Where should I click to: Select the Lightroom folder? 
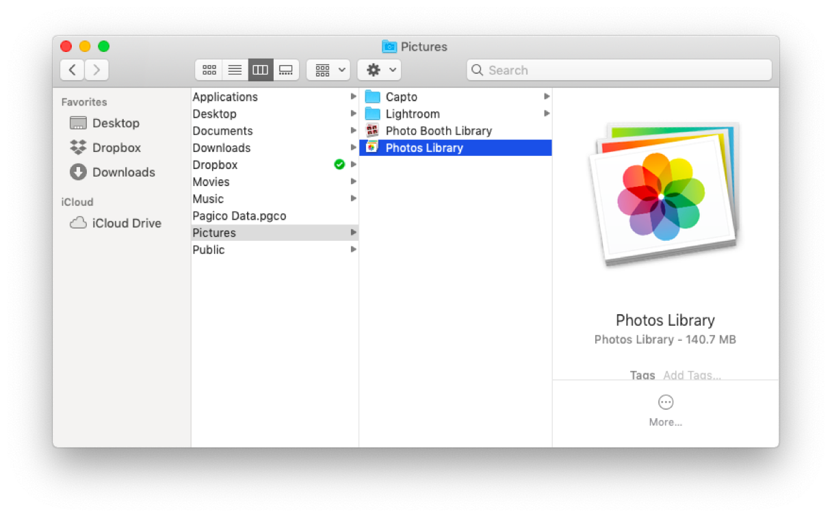pyautogui.click(x=456, y=114)
